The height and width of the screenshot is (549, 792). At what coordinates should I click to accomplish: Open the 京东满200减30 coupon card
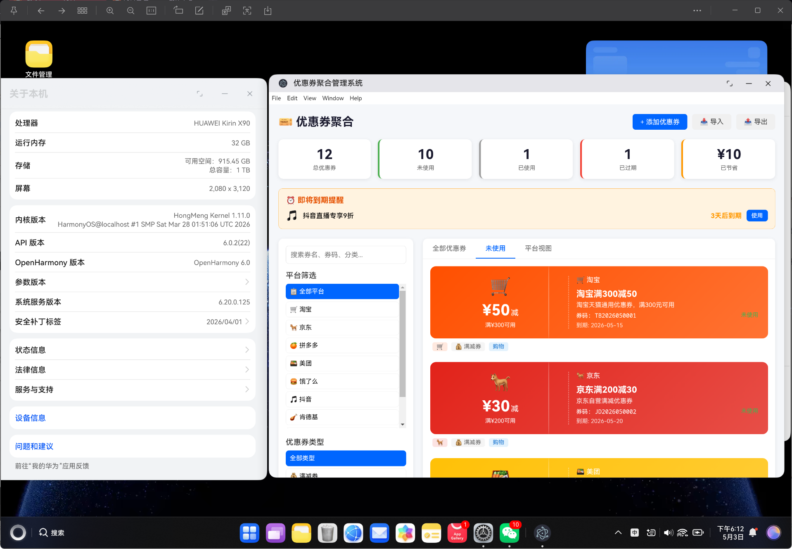coord(599,398)
